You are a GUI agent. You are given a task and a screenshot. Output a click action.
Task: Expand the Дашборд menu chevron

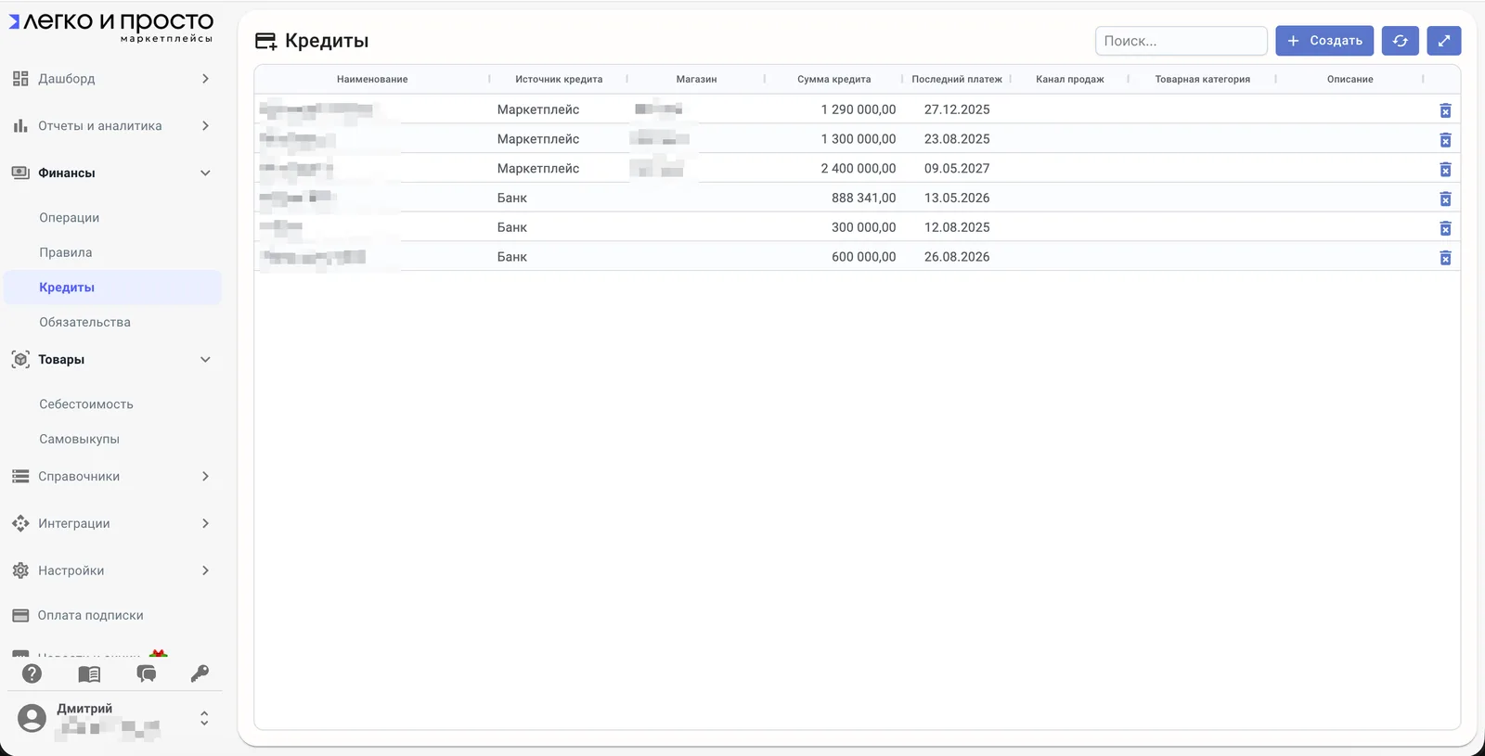point(205,79)
